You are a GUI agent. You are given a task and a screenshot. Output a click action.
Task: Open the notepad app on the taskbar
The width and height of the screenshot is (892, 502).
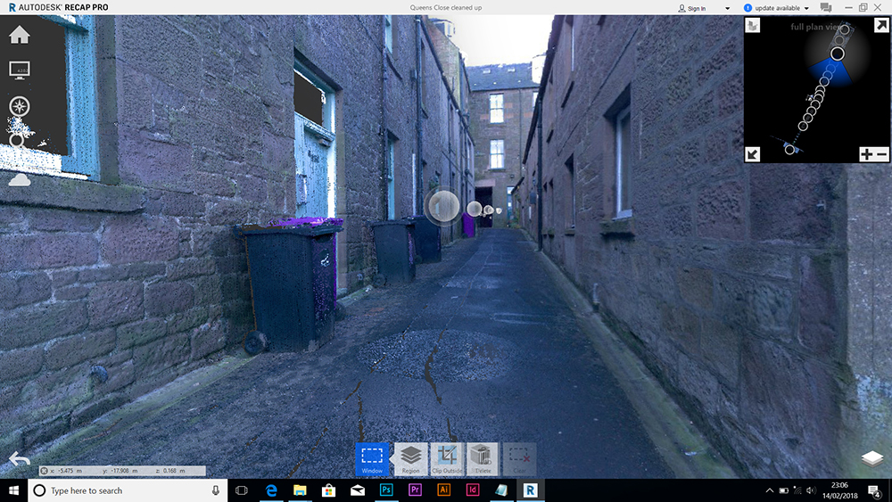tap(501, 490)
